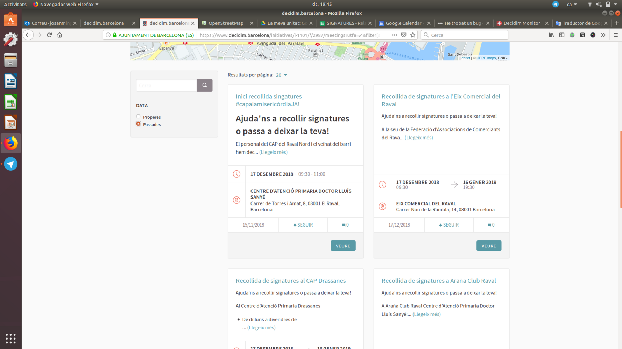The width and height of the screenshot is (622, 349).
Task: Click the magnifier search button in sidebar
Action: pyautogui.click(x=205, y=85)
